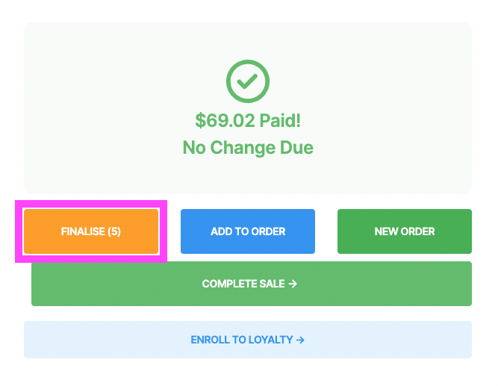This screenshot has width=498, height=386.
Task: Choose the blue Add to Order button
Action: tap(248, 231)
